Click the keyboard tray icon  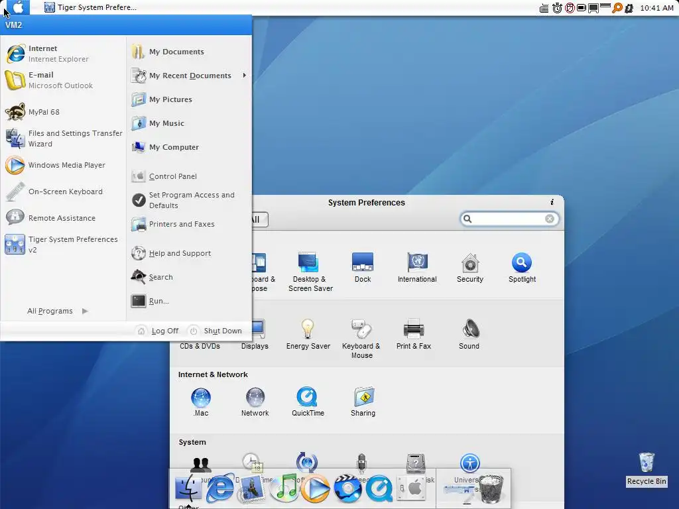tap(544, 8)
